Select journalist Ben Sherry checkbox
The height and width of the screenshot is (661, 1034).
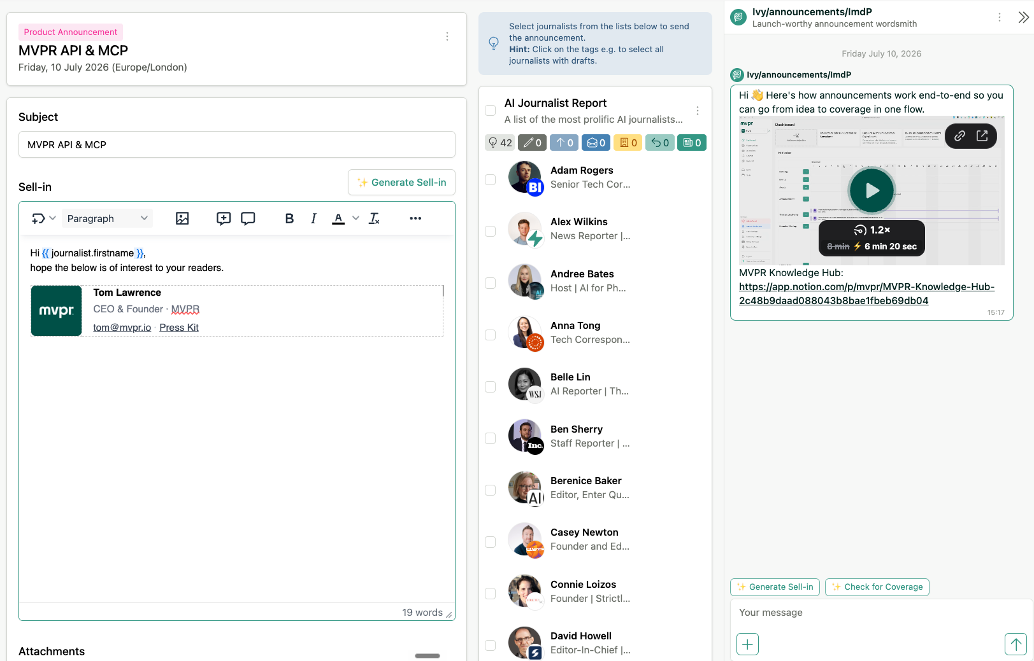pos(491,438)
